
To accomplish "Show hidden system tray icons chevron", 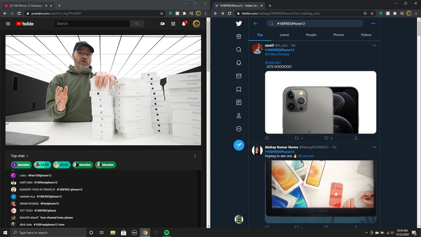I will (x=366, y=233).
